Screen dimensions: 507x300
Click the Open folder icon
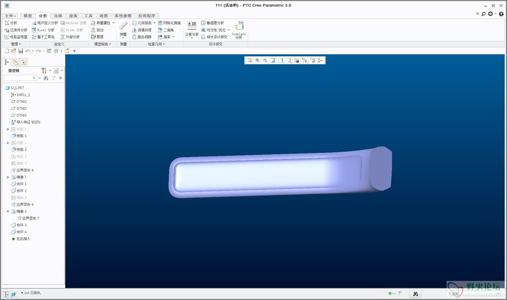click(13, 51)
